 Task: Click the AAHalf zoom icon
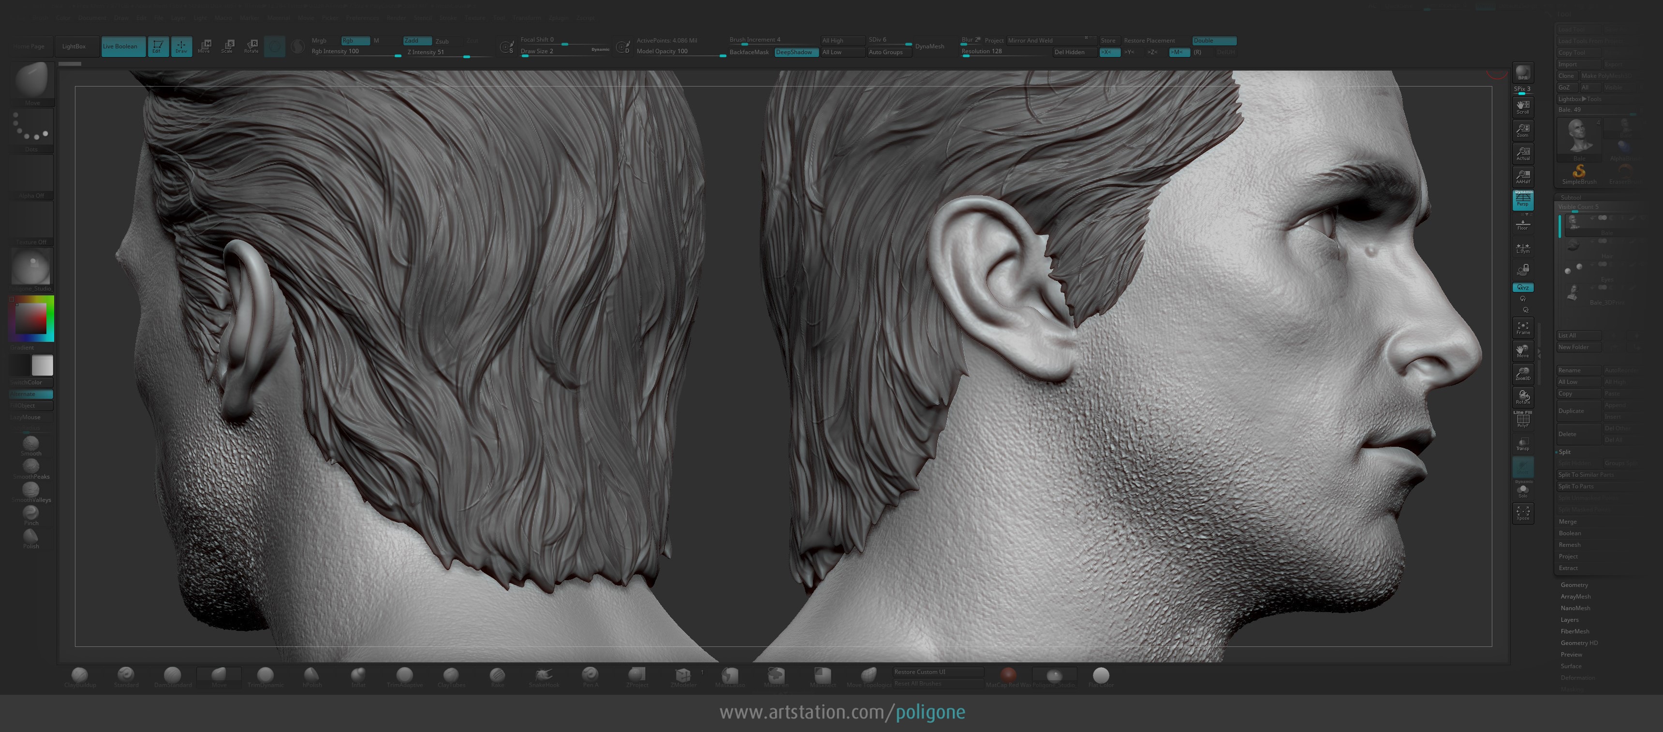[x=1523, y=176]
